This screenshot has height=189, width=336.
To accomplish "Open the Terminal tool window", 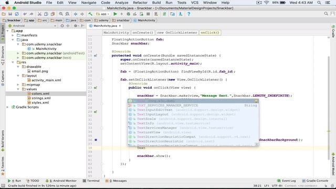I will 91,181.
